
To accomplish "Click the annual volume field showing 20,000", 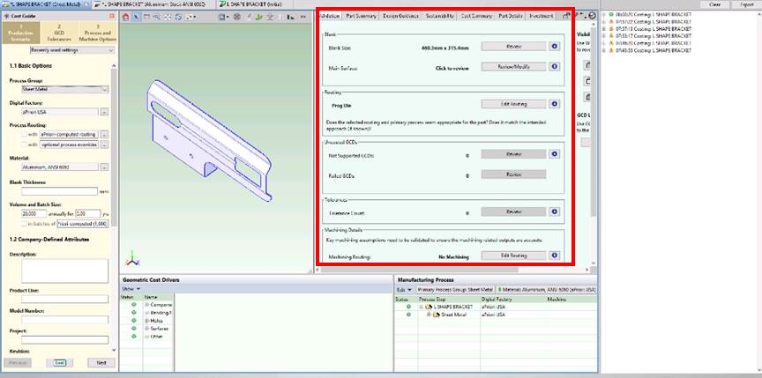I will pyautogui.click(x=34, y=213).
